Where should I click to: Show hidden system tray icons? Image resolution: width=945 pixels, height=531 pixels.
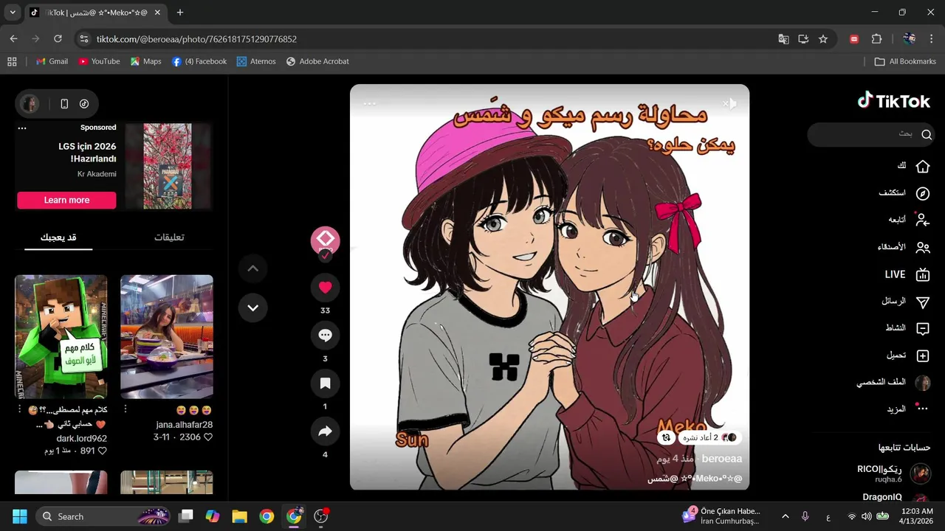click(x=786, y=516)
